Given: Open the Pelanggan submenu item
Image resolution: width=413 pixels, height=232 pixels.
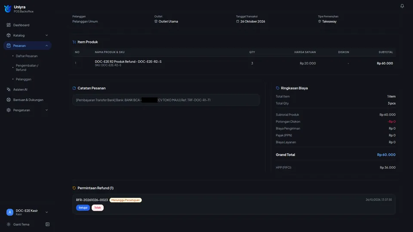Looking at the screenshot, I should [x=23, y=79].
